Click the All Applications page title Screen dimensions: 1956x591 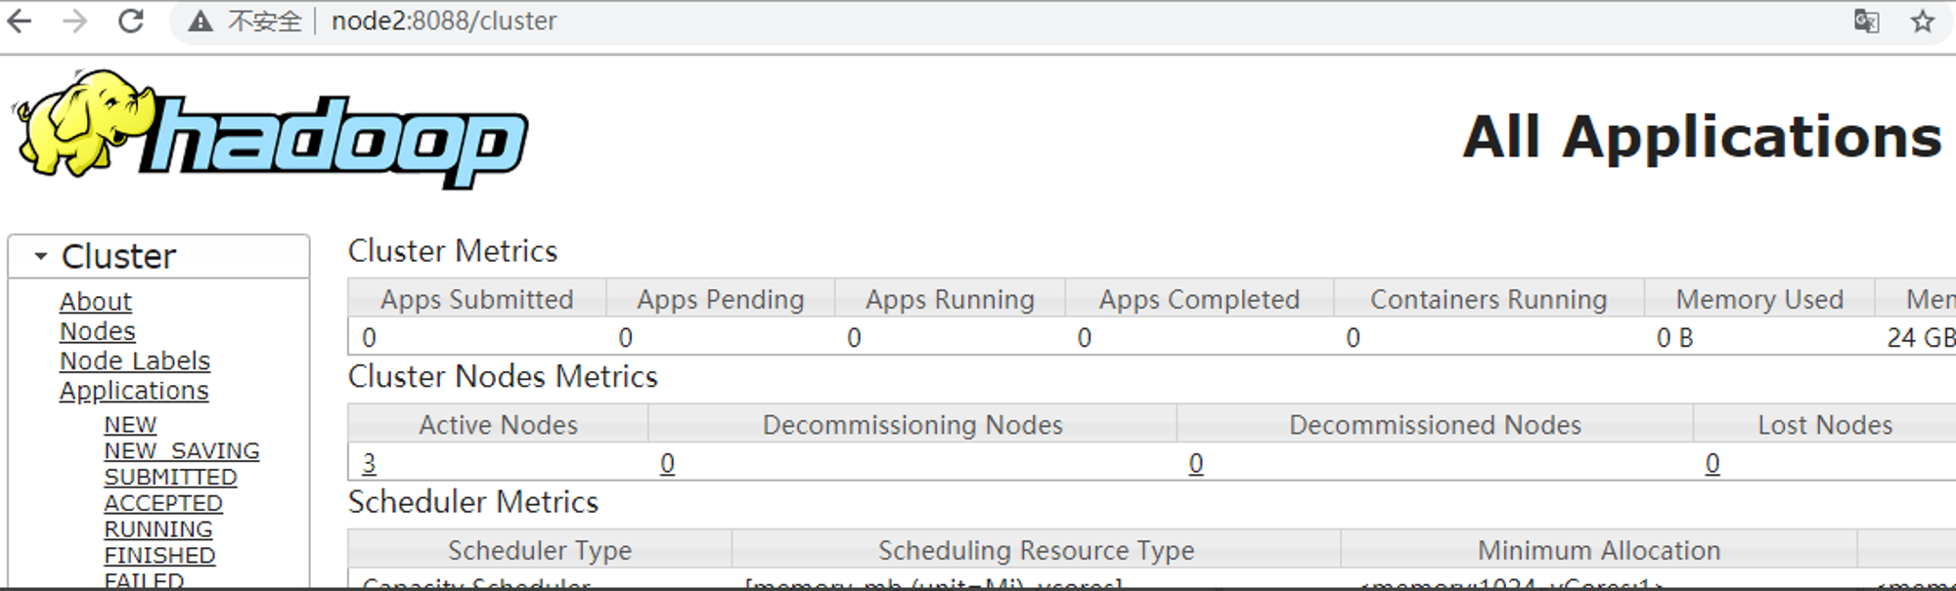[x=1702, y=137]
